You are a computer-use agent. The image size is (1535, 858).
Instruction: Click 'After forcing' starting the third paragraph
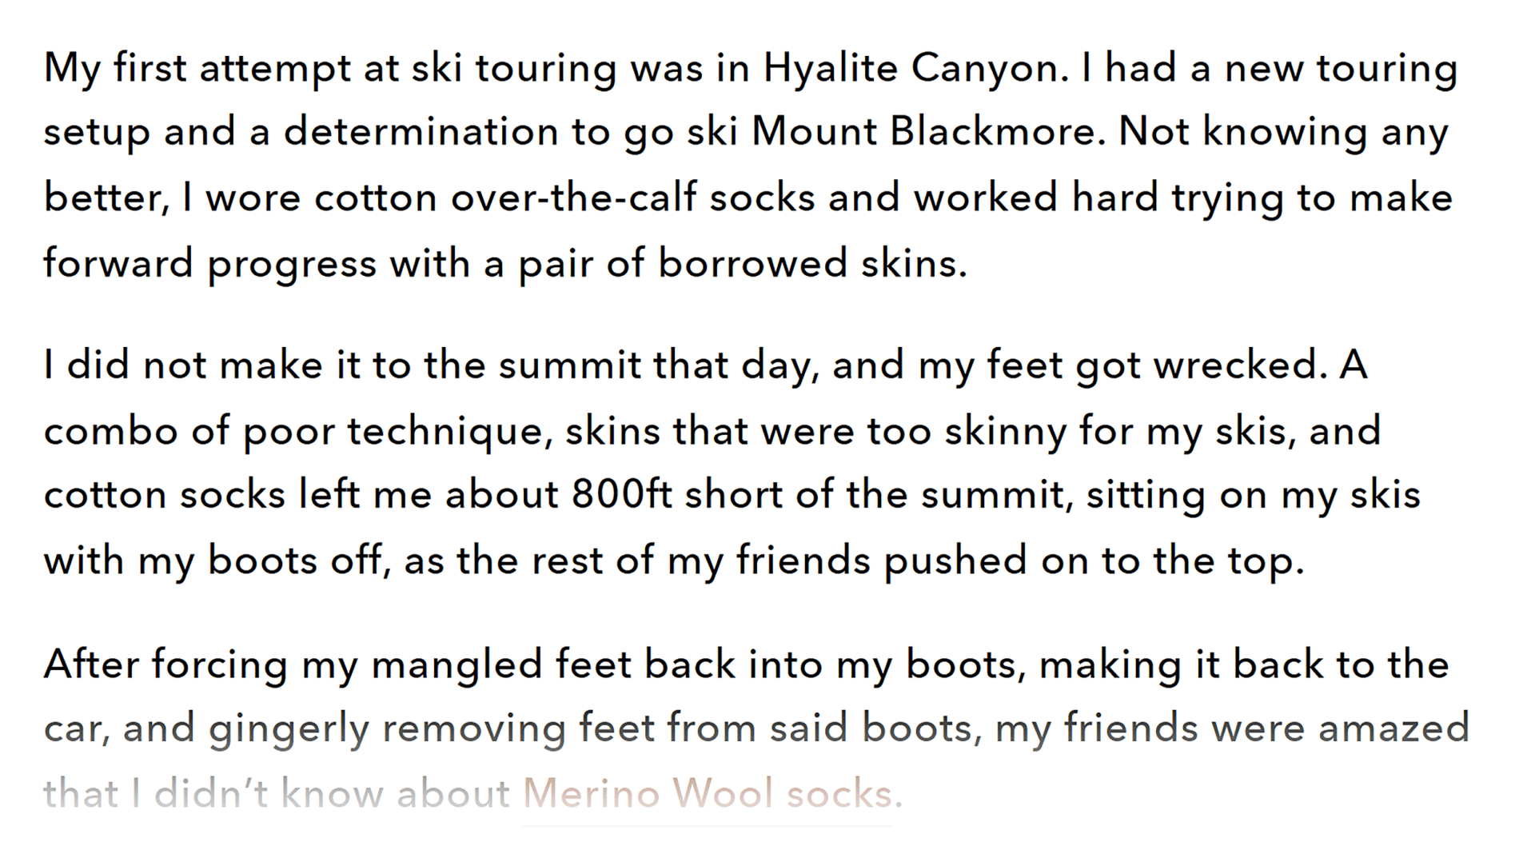pyautogui.click(x=165, y=666)
